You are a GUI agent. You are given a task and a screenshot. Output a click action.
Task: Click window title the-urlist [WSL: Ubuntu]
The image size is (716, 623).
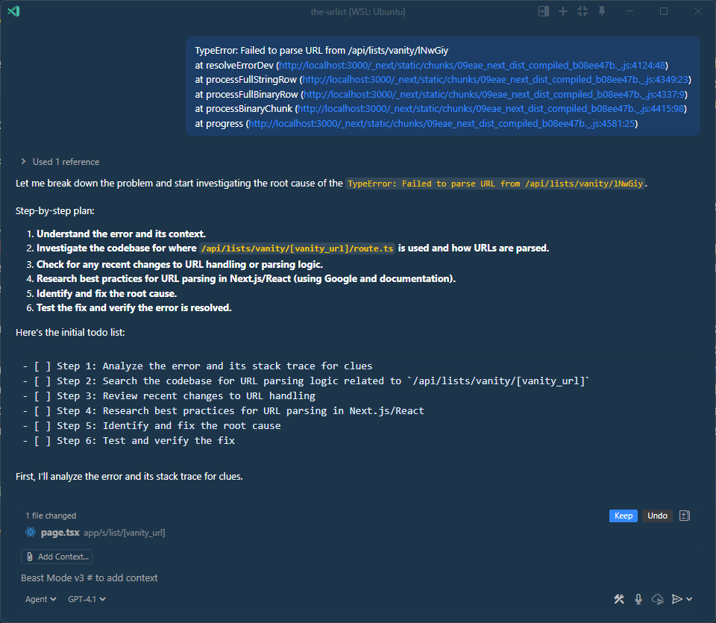[357, 11]
